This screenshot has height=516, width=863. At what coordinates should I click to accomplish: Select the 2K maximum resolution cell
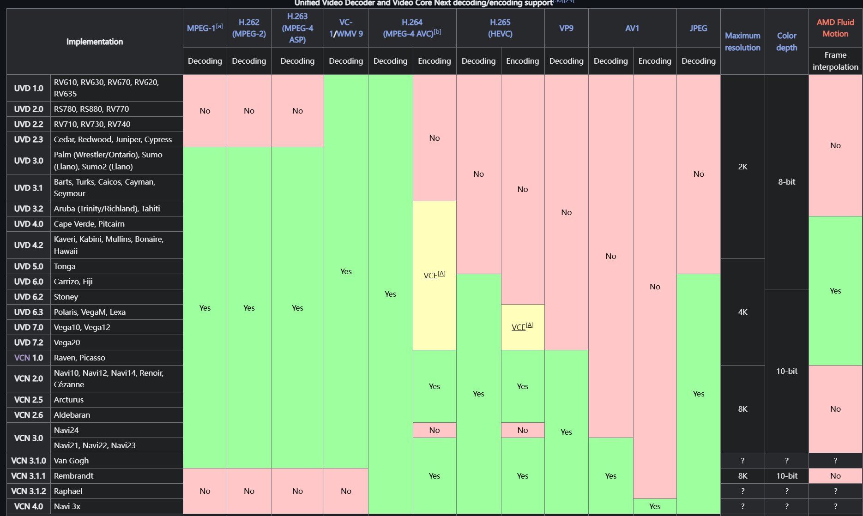[742, 167]
